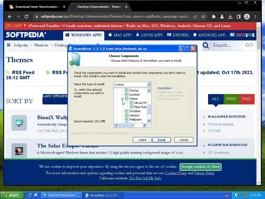Click the component list scroll-right arrow
This screenshot has height=199, width=265.
[x=144, y=125]
